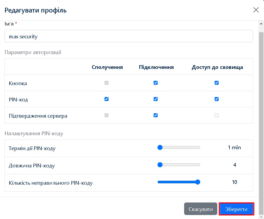Click the Довжина PIN-коду slider handle

pos(160,165)
